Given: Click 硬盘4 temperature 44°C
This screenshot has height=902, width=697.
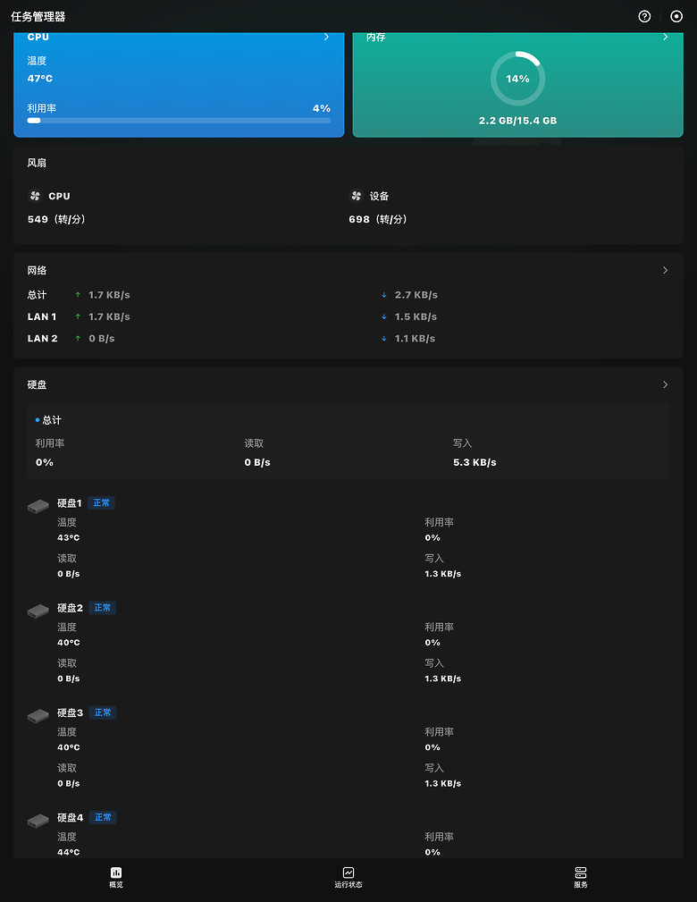Looking at the screenshot, I should [69, 851].
